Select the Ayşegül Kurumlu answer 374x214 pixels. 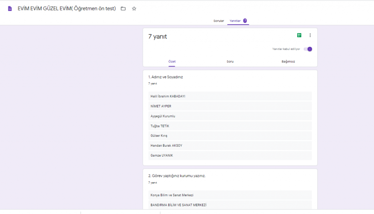163,116
